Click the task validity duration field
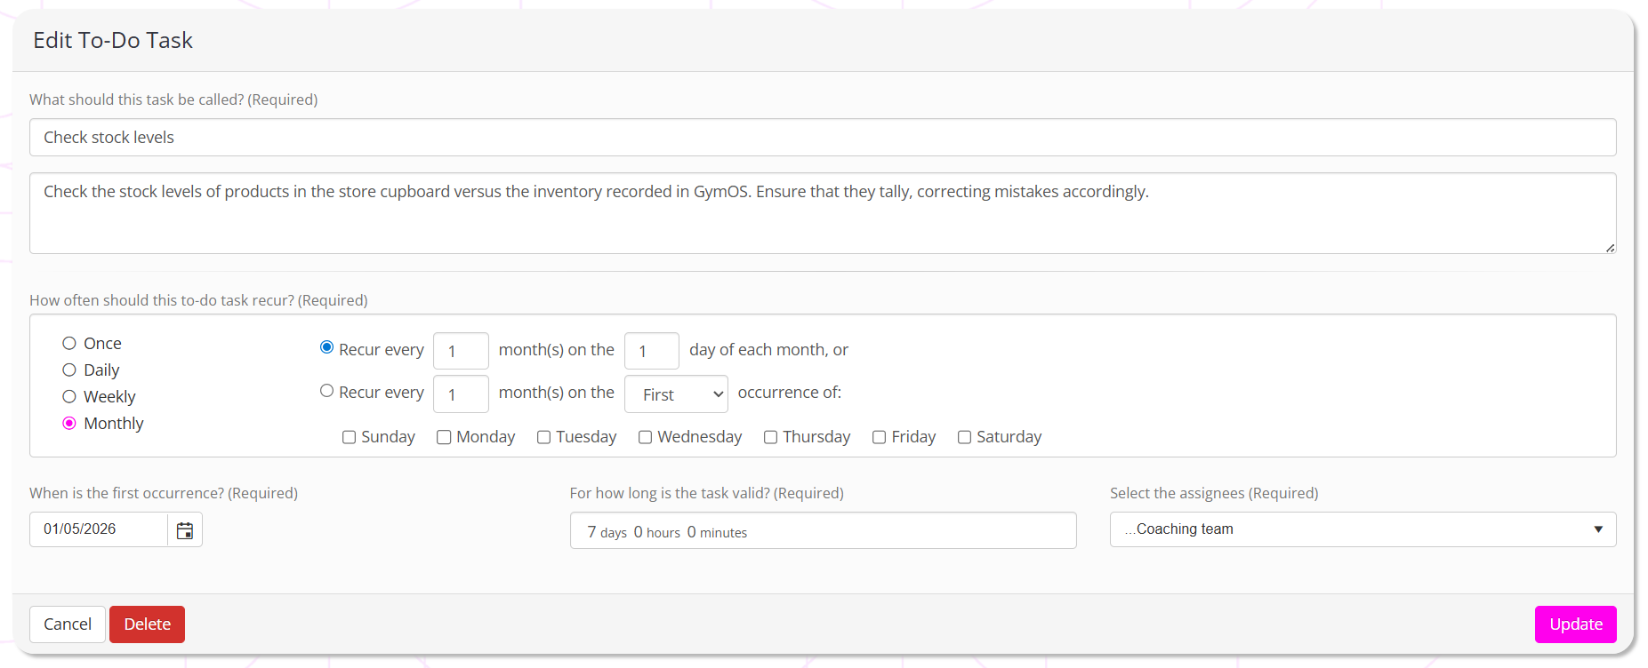 pyautogui.click(x=822, y=531)
